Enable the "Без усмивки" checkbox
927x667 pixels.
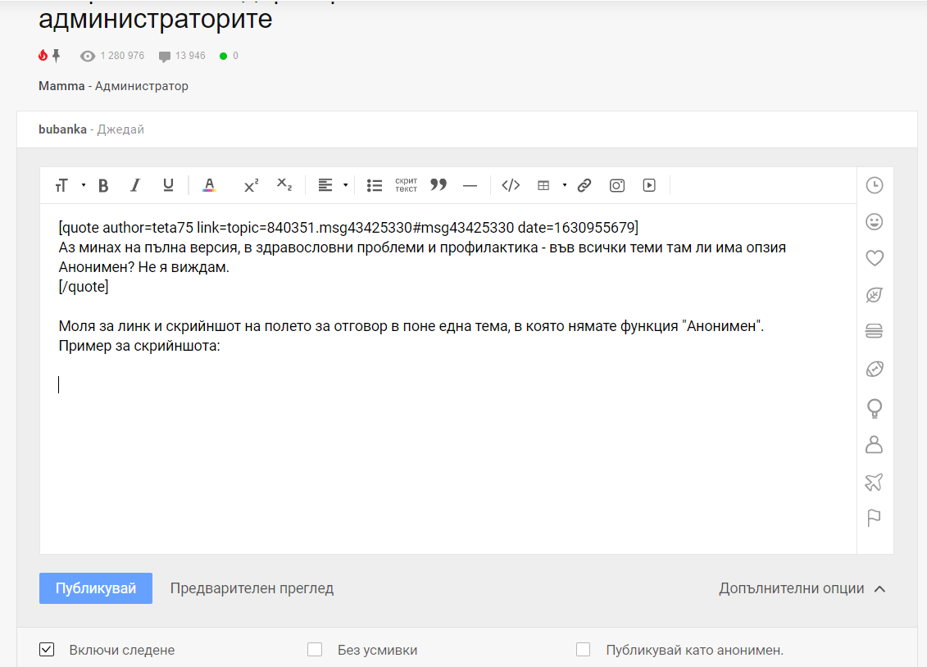315,650
